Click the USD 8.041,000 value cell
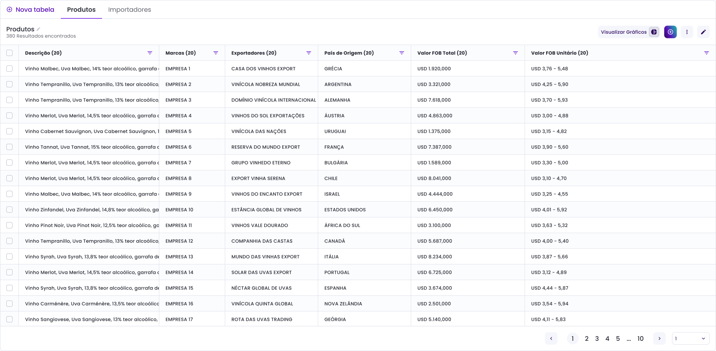The height and width of the screenshot is (351, 716). point(468,178)
